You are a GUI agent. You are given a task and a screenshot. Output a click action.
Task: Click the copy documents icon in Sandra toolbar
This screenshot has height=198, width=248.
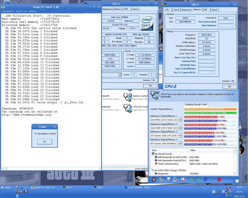(161, 179)
